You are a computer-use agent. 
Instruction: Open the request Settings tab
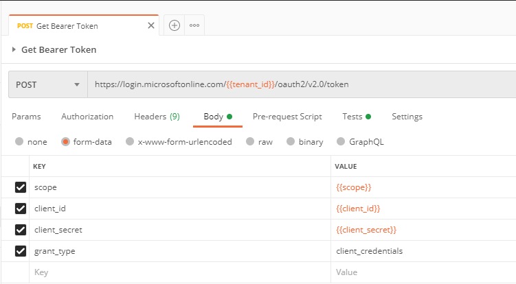pyautogui.click(x=407, y=117)
